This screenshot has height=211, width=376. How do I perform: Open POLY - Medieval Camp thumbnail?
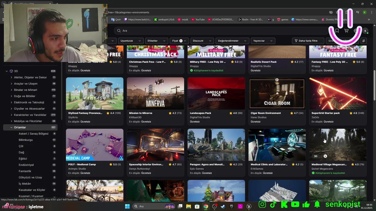click(95, 145)
